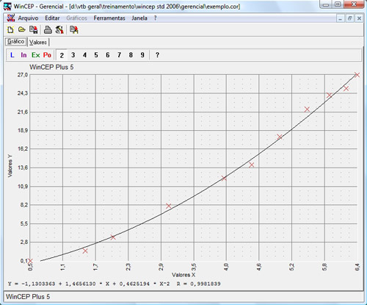The width and height of the screenshot is (367, 305).
Task: Click the New file toolbar icon
Action: [x=10, y=30]
